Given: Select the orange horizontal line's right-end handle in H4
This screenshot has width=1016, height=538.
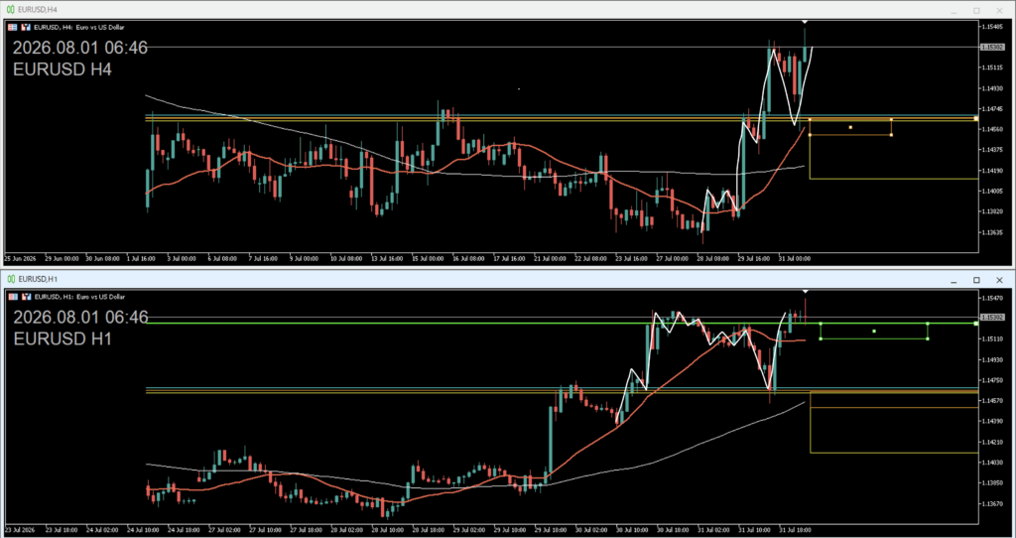Looking at the screenshot, I should [976, 119].
